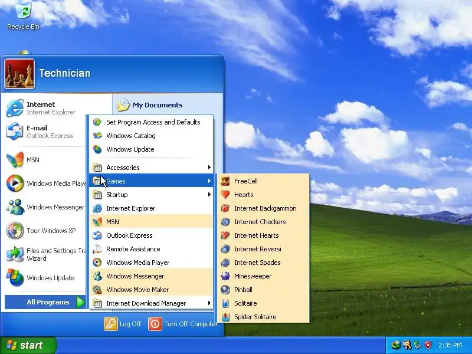Select Internet Explorer in All Programs menu
This screenshot has width=472, height=354.
151,208
